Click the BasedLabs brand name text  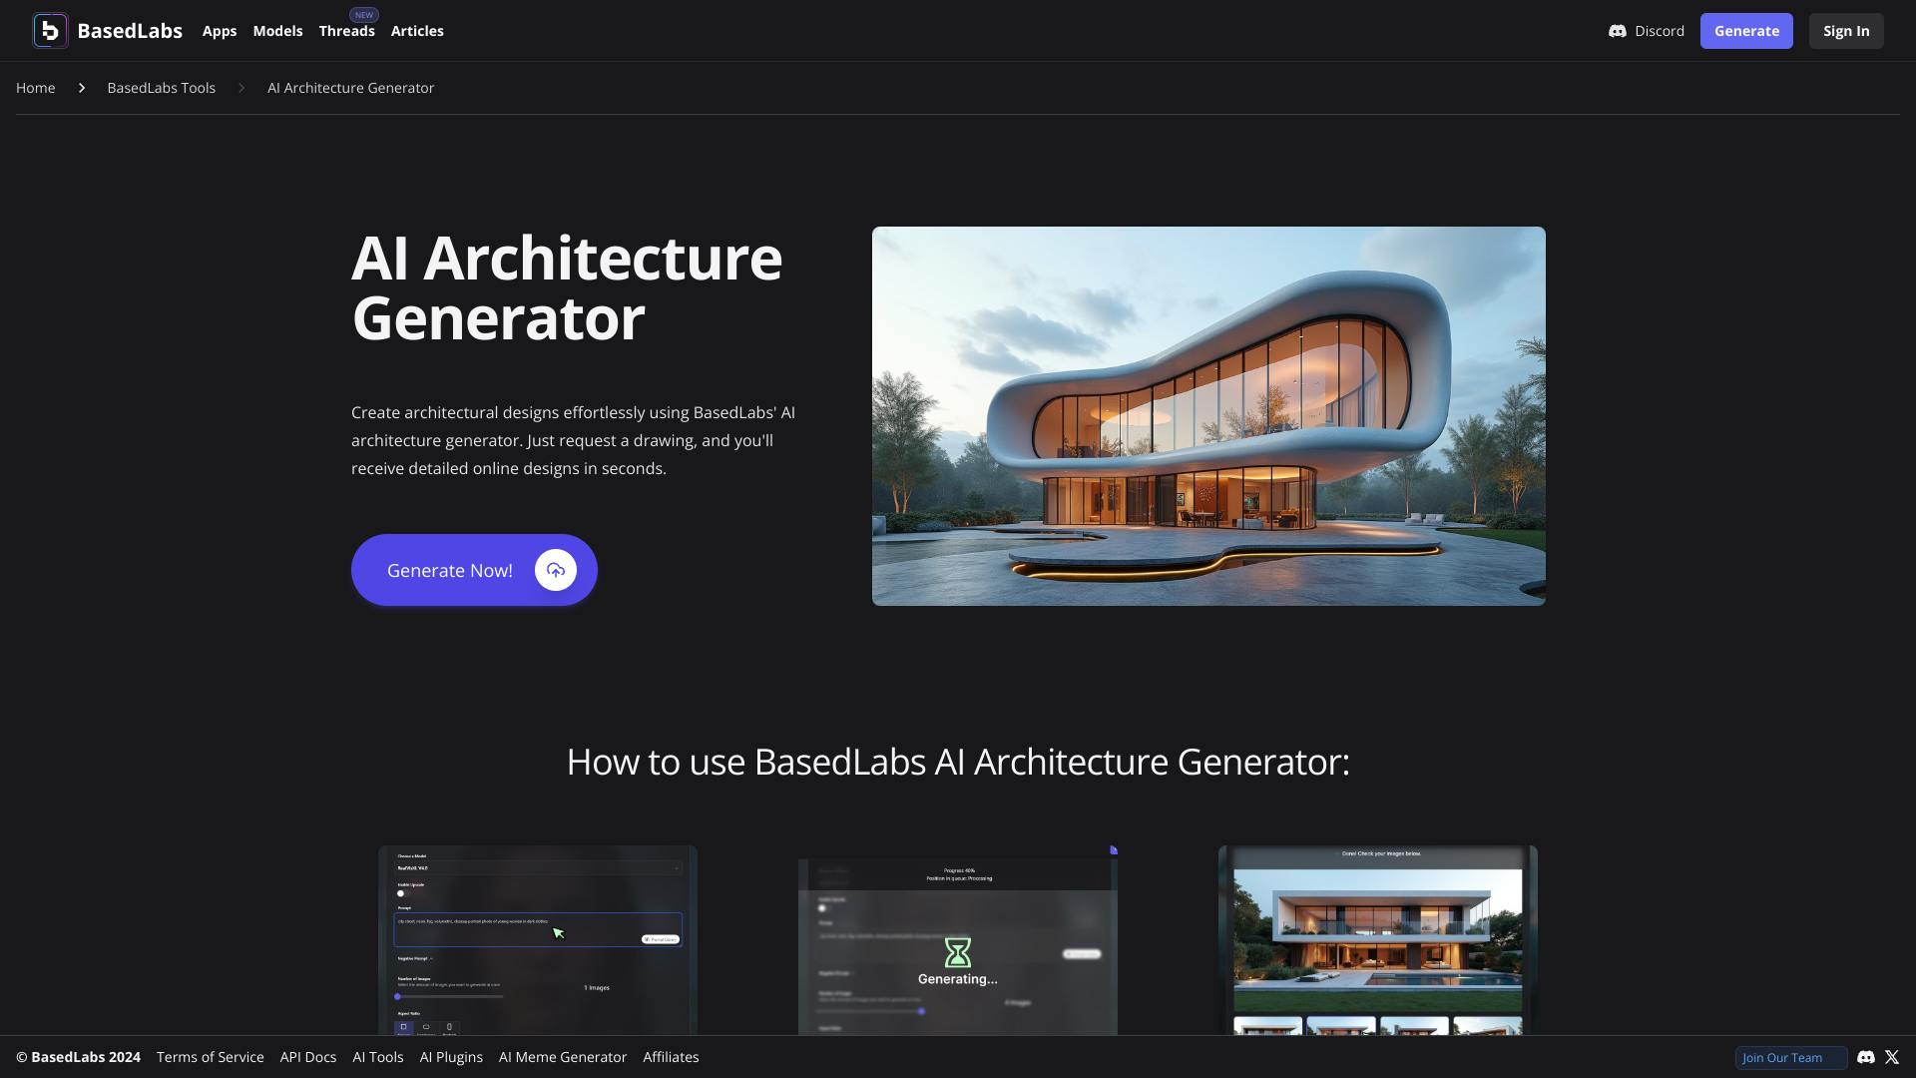130,31
